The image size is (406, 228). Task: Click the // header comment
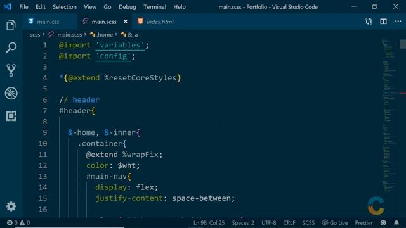(79, 100)
